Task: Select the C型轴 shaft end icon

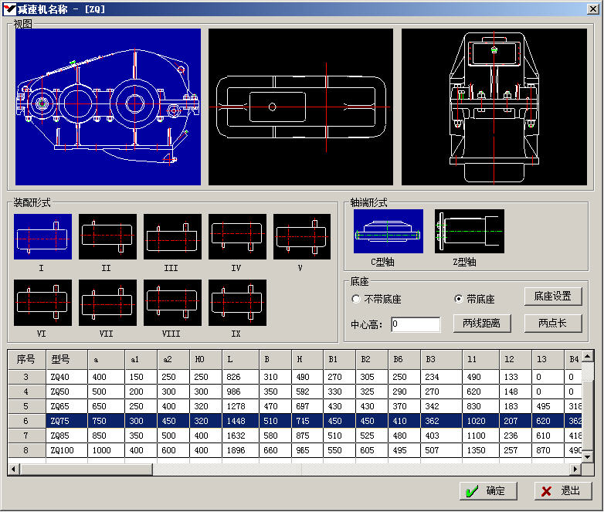Action: [389, 232]
